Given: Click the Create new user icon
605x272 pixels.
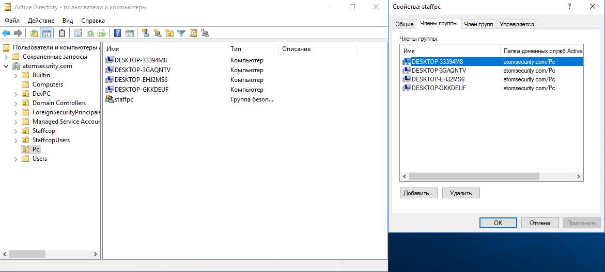Looking at the screenshot, I should point(146,33).
